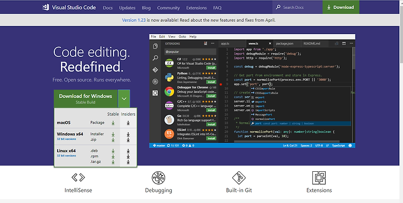
Task: Click Debug icon in editor activity bar
Action: click(155, 81)
